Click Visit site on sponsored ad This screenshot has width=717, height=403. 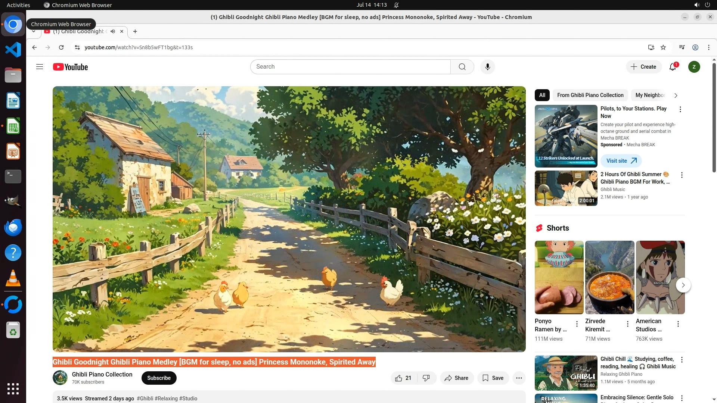point(621,161)
